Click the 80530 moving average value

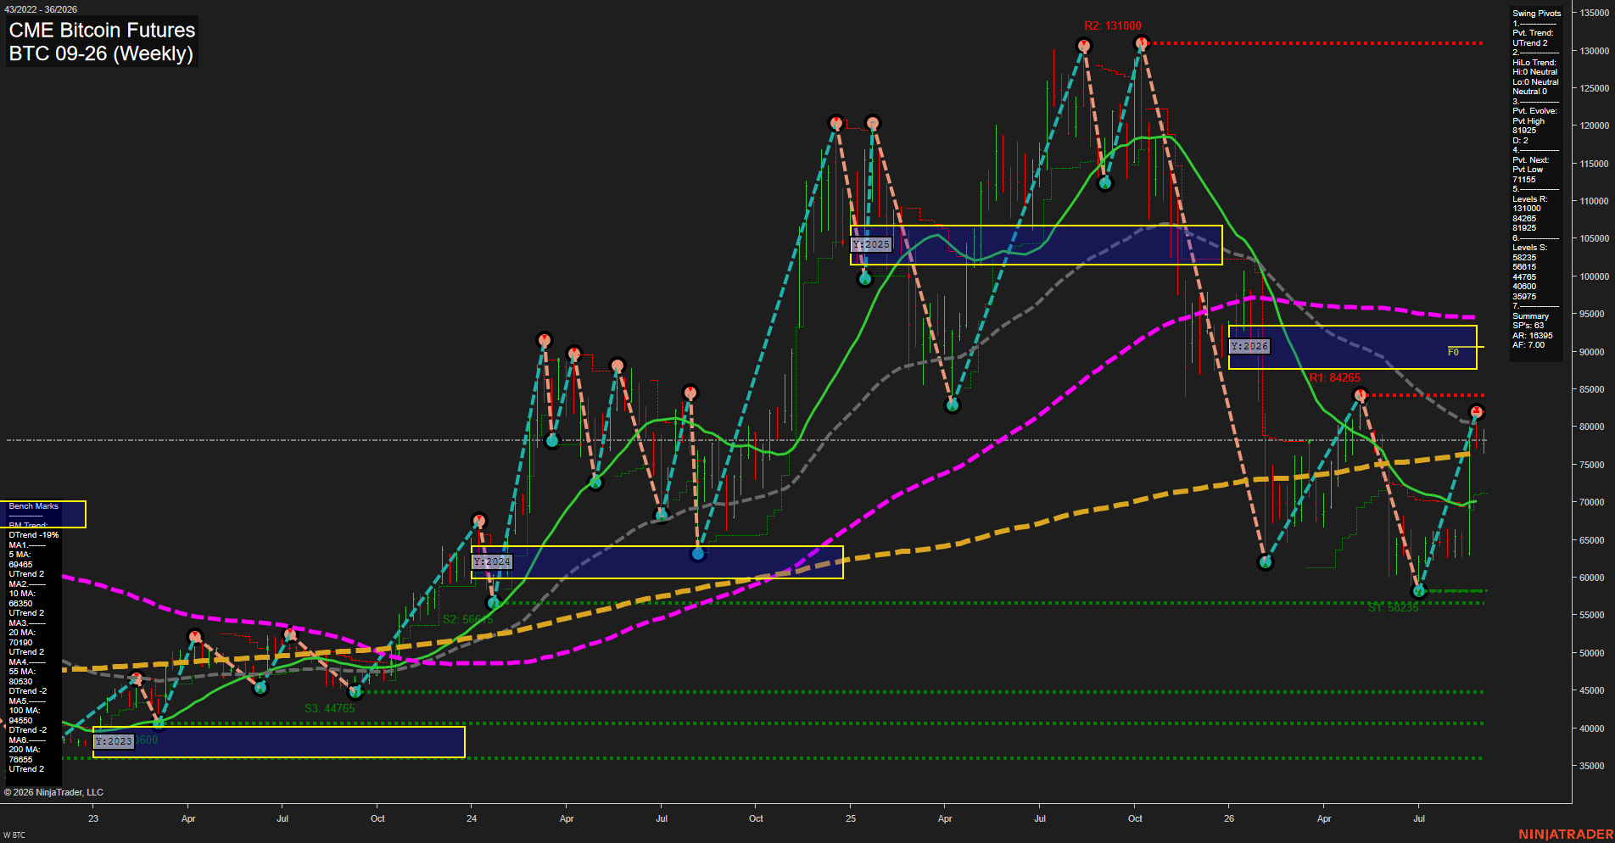coord(20,682)
